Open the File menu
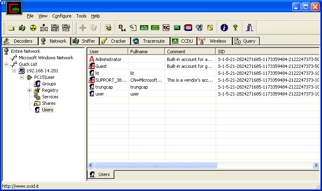Screen dimensions: 322x191 (x=30, y=16)
